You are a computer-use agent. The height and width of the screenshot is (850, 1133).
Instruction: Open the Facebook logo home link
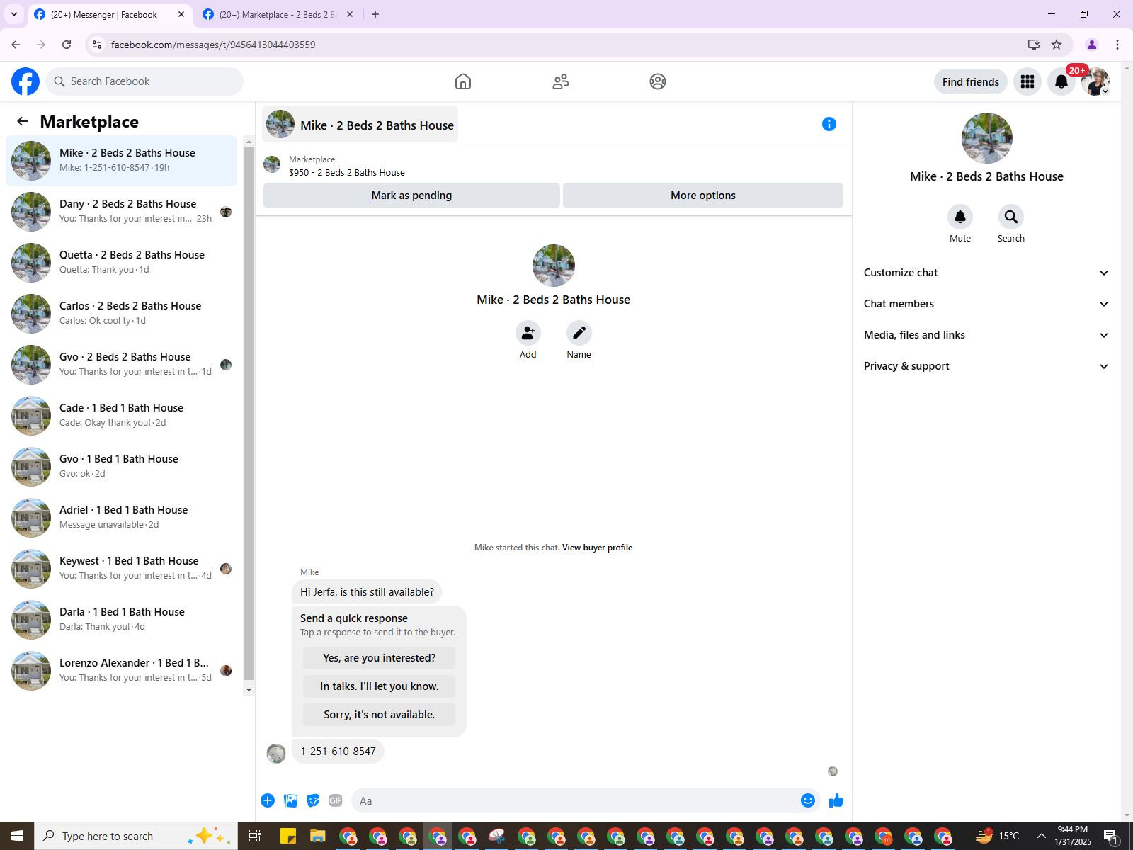pyautogui.click(x=25, y=81)
